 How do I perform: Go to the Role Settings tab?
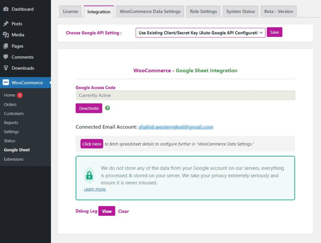click(203, 11)
